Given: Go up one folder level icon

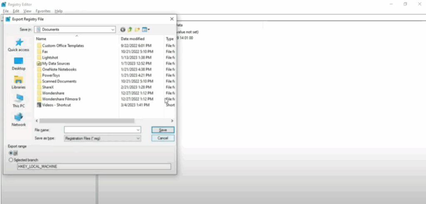Looking at the screenshot, I should [x=130, y=29].
